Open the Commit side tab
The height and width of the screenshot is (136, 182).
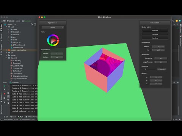(x=1, y=37)
